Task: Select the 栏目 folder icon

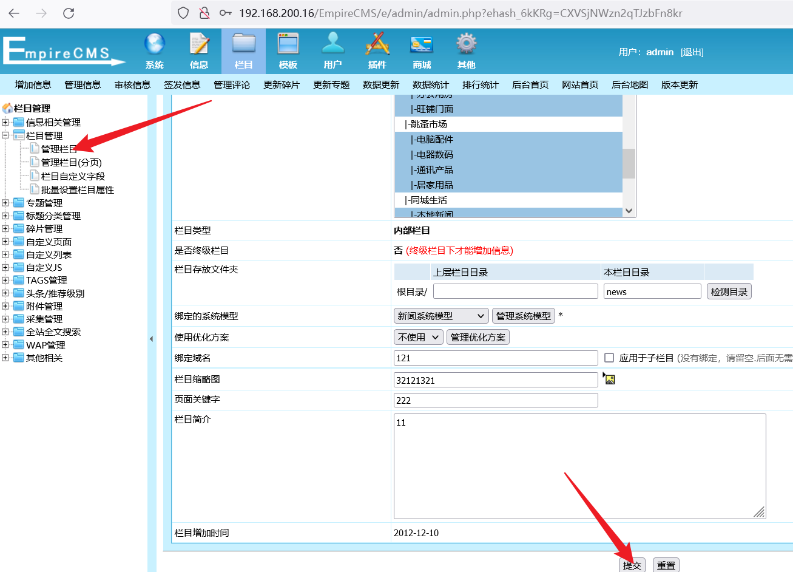Action: (243, 44)
